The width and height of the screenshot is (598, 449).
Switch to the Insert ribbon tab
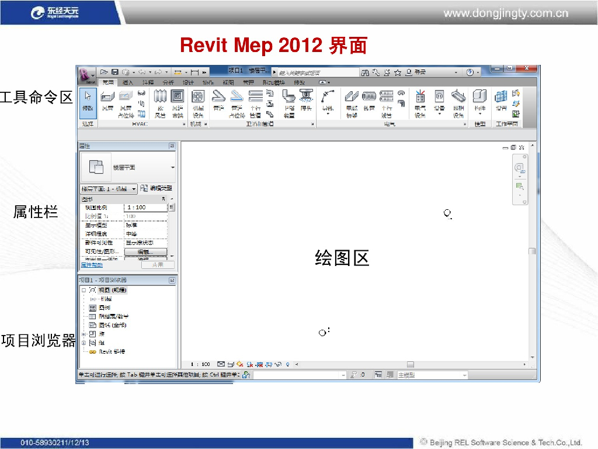pos(128,83)
